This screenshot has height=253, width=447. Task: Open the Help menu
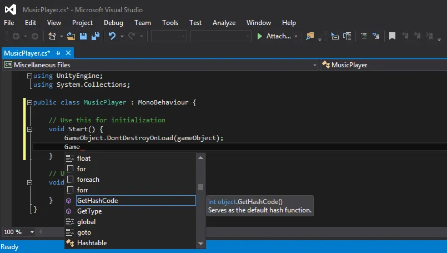[x=289, y=23]
